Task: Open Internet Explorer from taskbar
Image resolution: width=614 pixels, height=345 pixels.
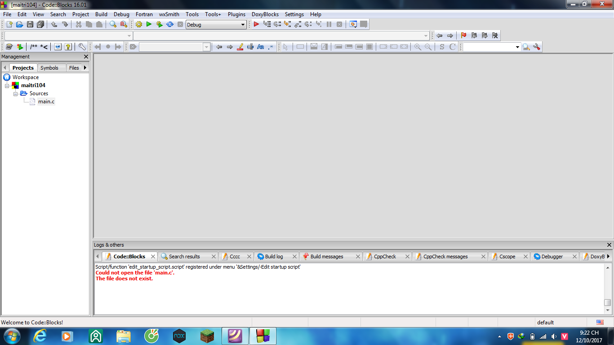Action: (40, 336)
